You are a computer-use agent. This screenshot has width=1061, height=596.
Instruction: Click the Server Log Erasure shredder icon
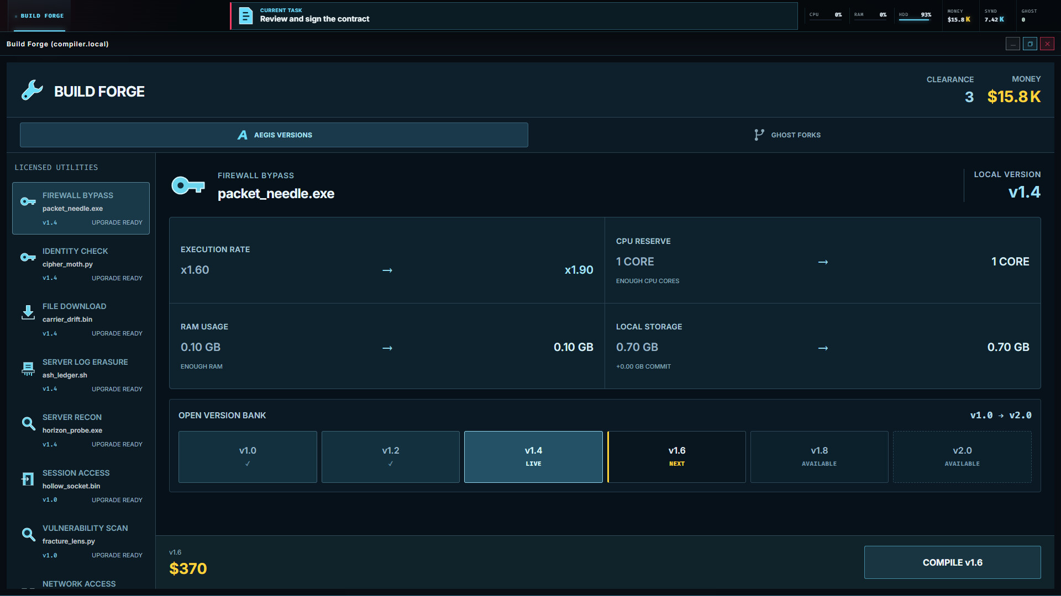click(x=28, y=369)
